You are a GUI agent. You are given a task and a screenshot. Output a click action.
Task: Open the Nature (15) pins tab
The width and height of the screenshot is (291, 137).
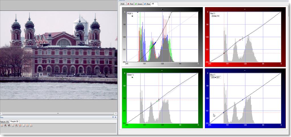[5, 122]
